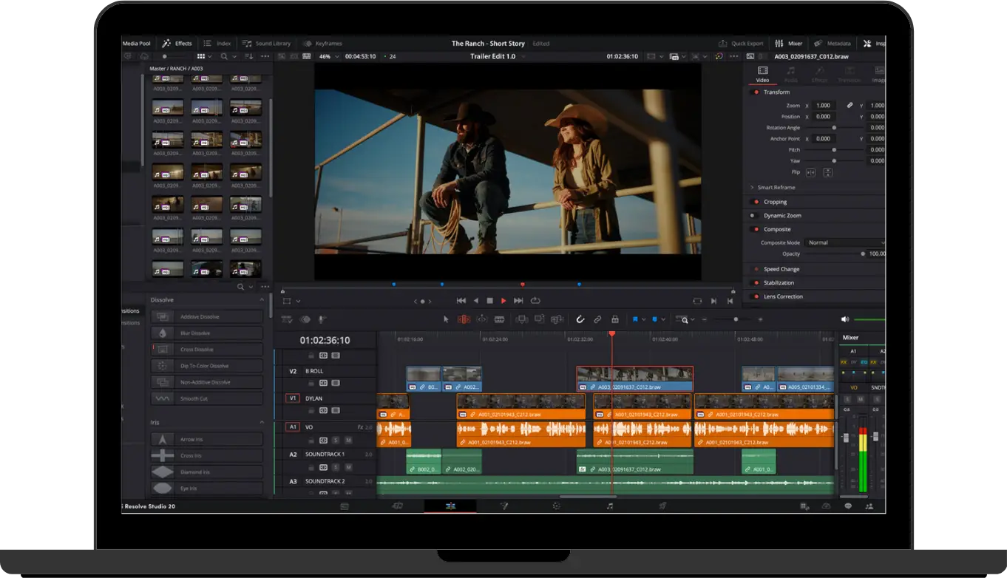Mute the A1 VO track
This screenshot has width=1007, height=578.
[x=348, y=441]
